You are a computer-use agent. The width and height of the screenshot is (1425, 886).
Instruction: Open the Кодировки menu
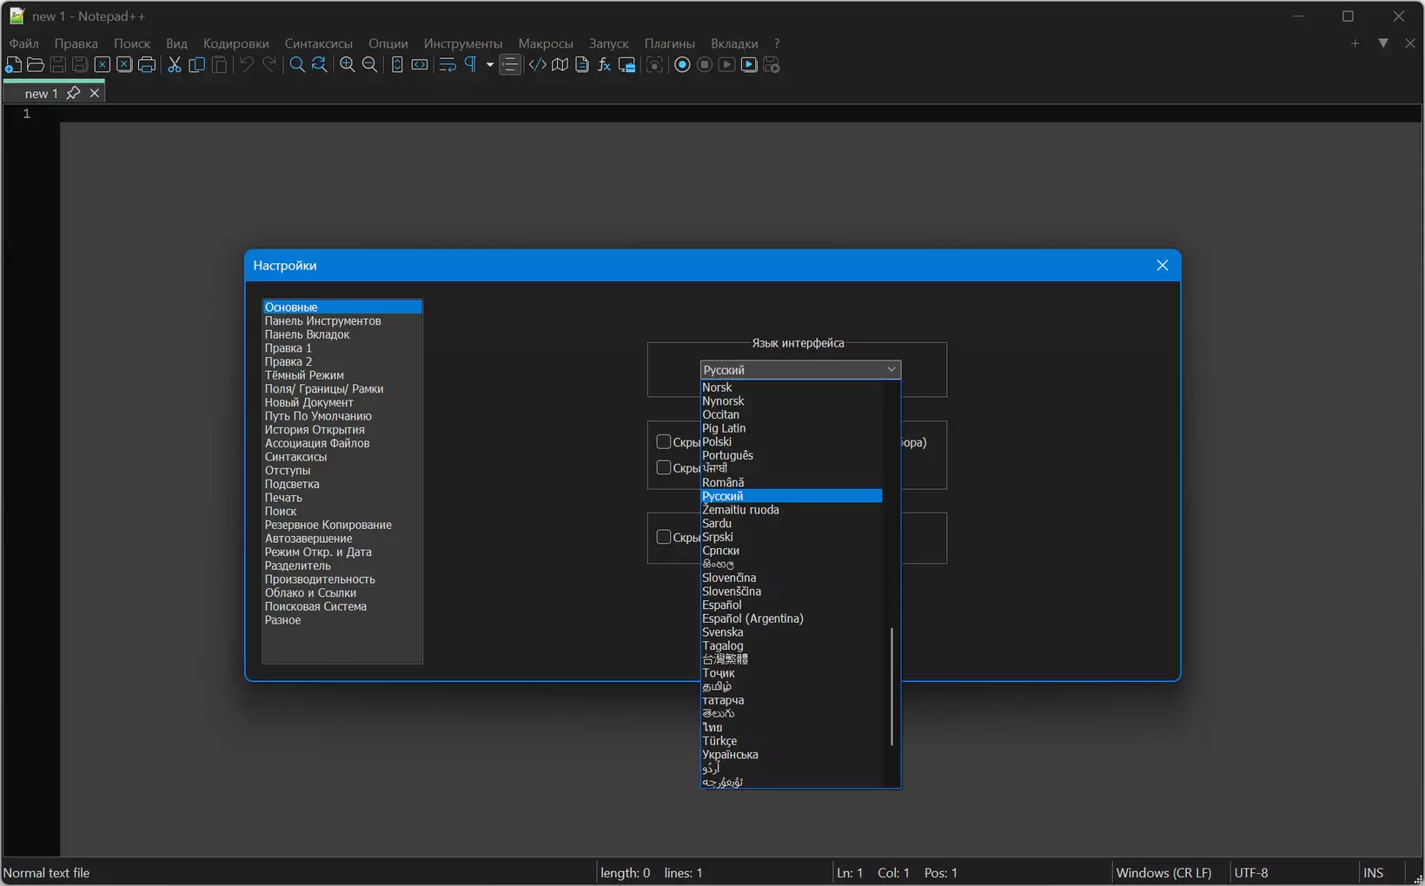(x=235, y=43)
